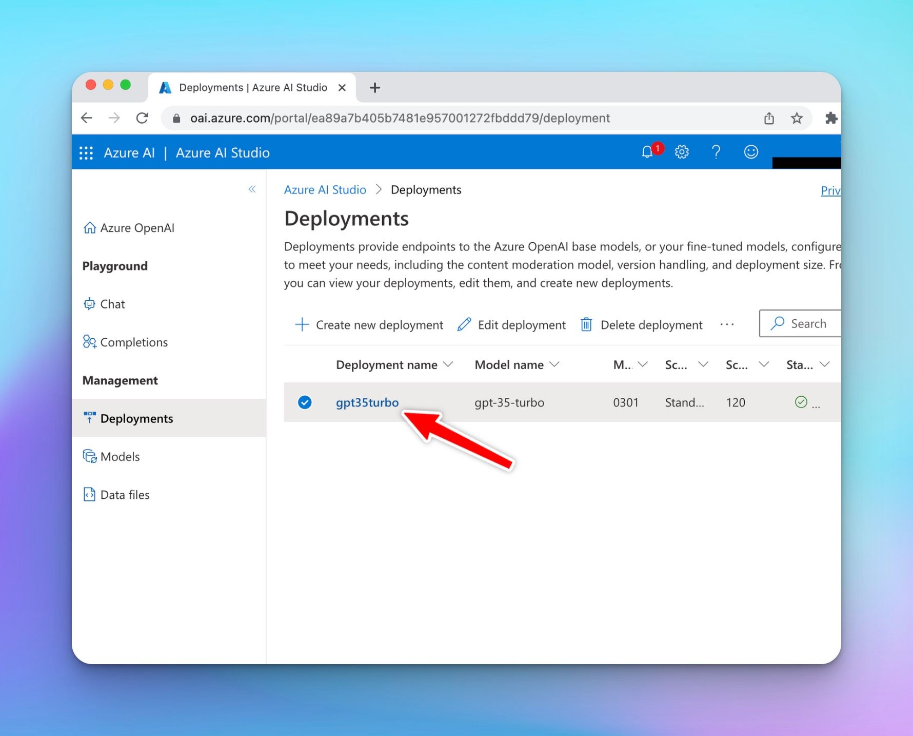Viewport: 913px width, 736px height.
Task: Click Edit deployment
Action: (511, 325)
